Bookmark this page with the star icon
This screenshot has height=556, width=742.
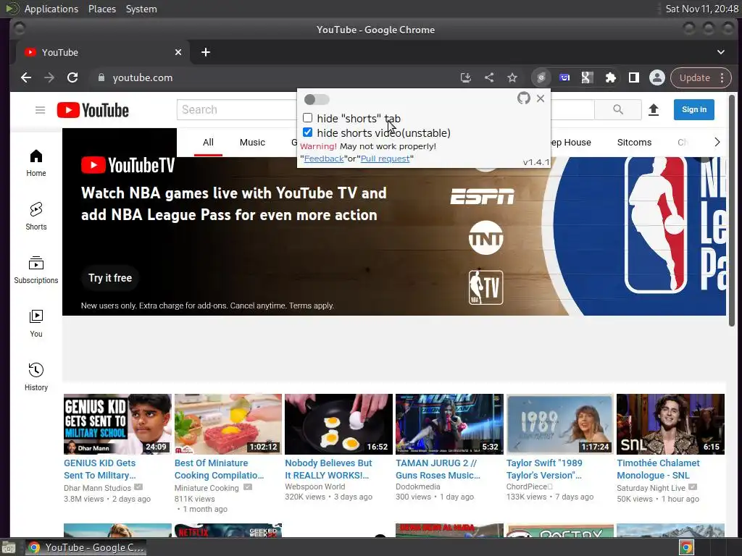coord(512,77)
